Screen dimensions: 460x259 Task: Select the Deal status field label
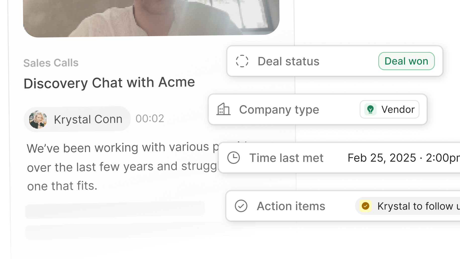(x=289, y=61)
